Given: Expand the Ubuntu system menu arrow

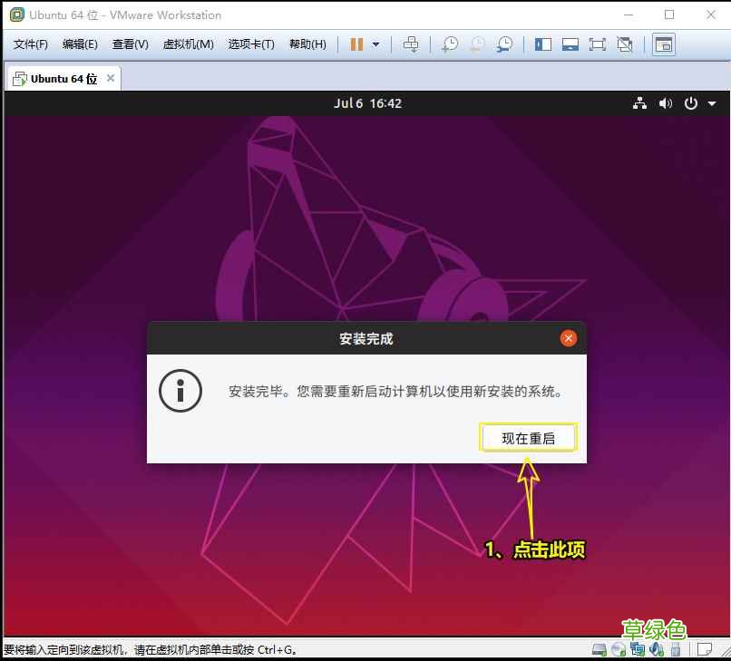Looking at the screenshot, I should (x=712, y=103).
